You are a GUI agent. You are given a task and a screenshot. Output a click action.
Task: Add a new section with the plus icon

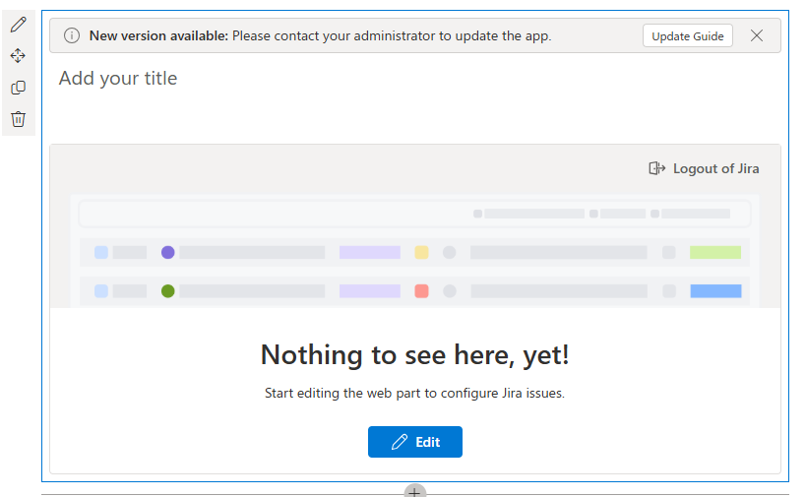tap(414, 492)
